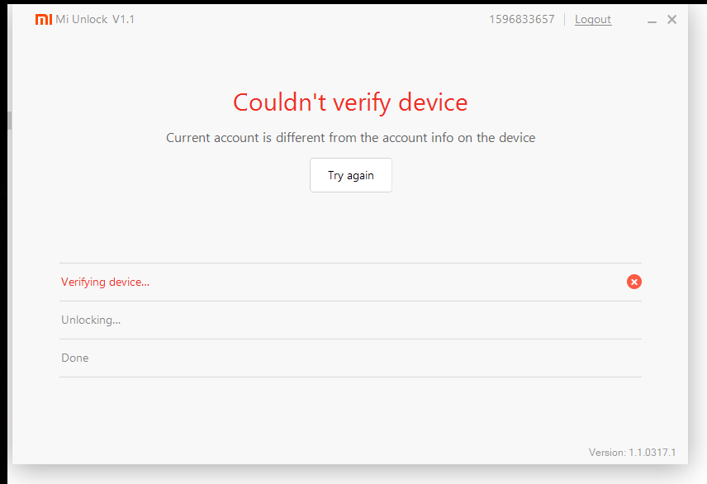Viewport: 707px width, 484px height.
Task: Click the orange Mi logo icon
Action: pyautogui.click(x=44, y=20)
